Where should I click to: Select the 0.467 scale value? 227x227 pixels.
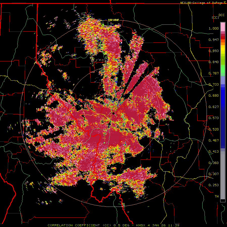214,140
